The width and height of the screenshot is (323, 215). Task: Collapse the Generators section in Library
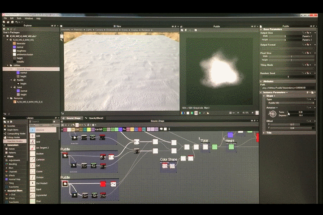click(x=5, y=145)
